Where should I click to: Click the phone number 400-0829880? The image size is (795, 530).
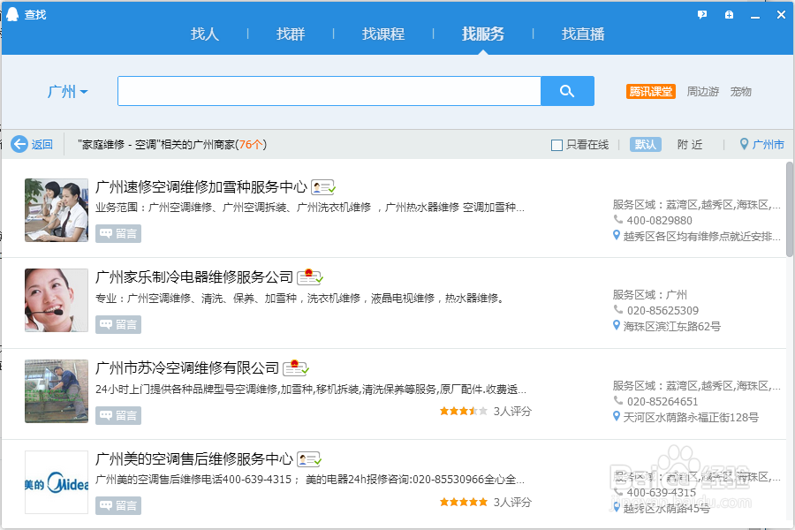point(659,220)
